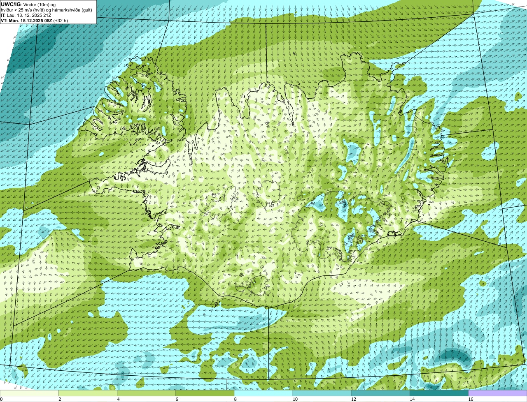527x402 pixels.
Task: Click the lavender above-16 legend segment
Action: [x=497, y=393]
